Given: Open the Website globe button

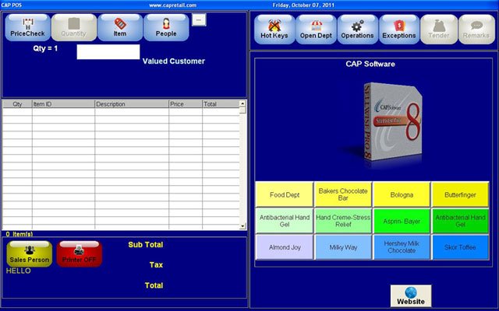Looking at the screenshot, I should [x=411, y=295].
